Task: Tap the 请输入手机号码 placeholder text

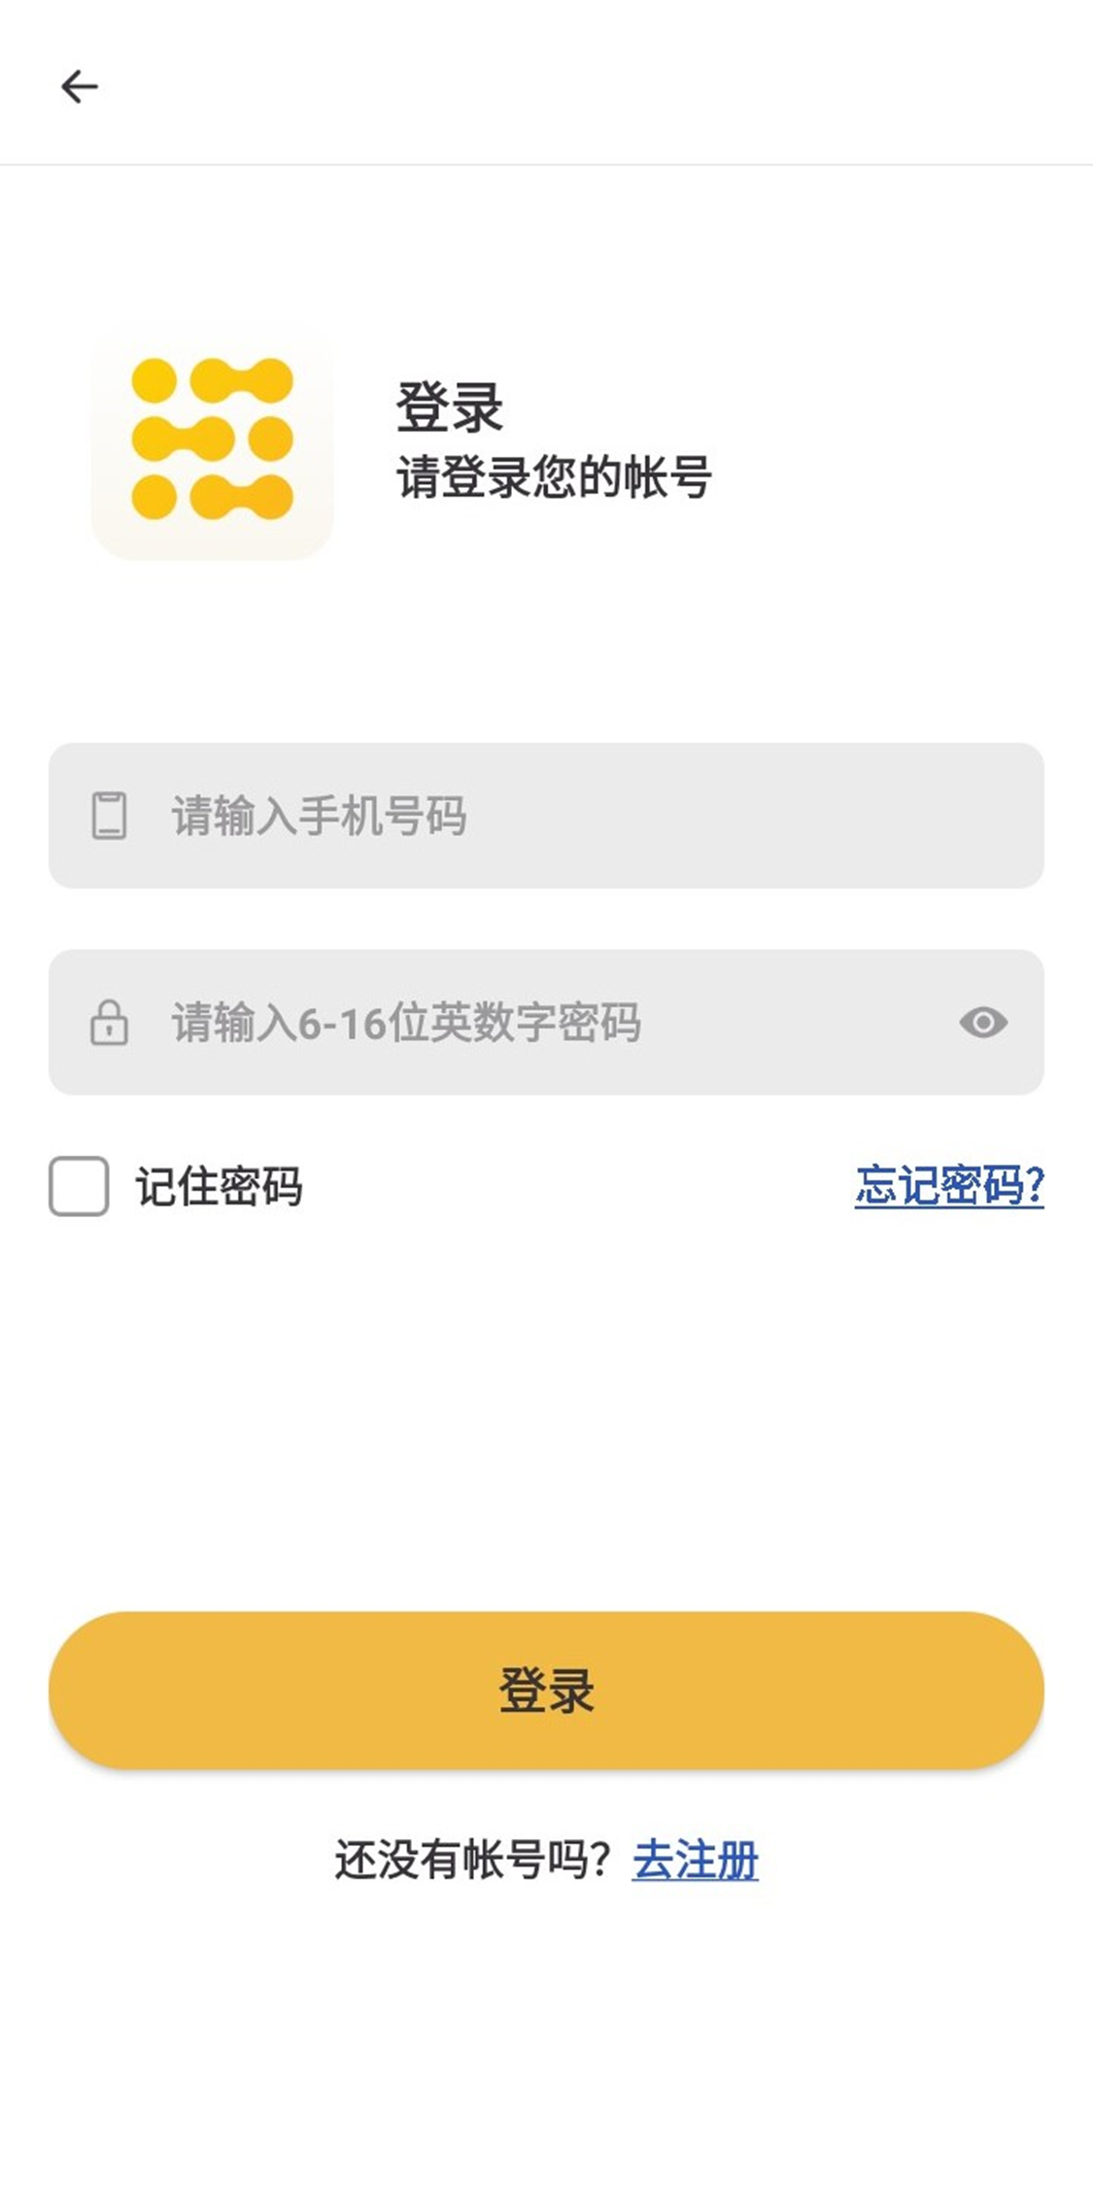Action: pos(319,815)
